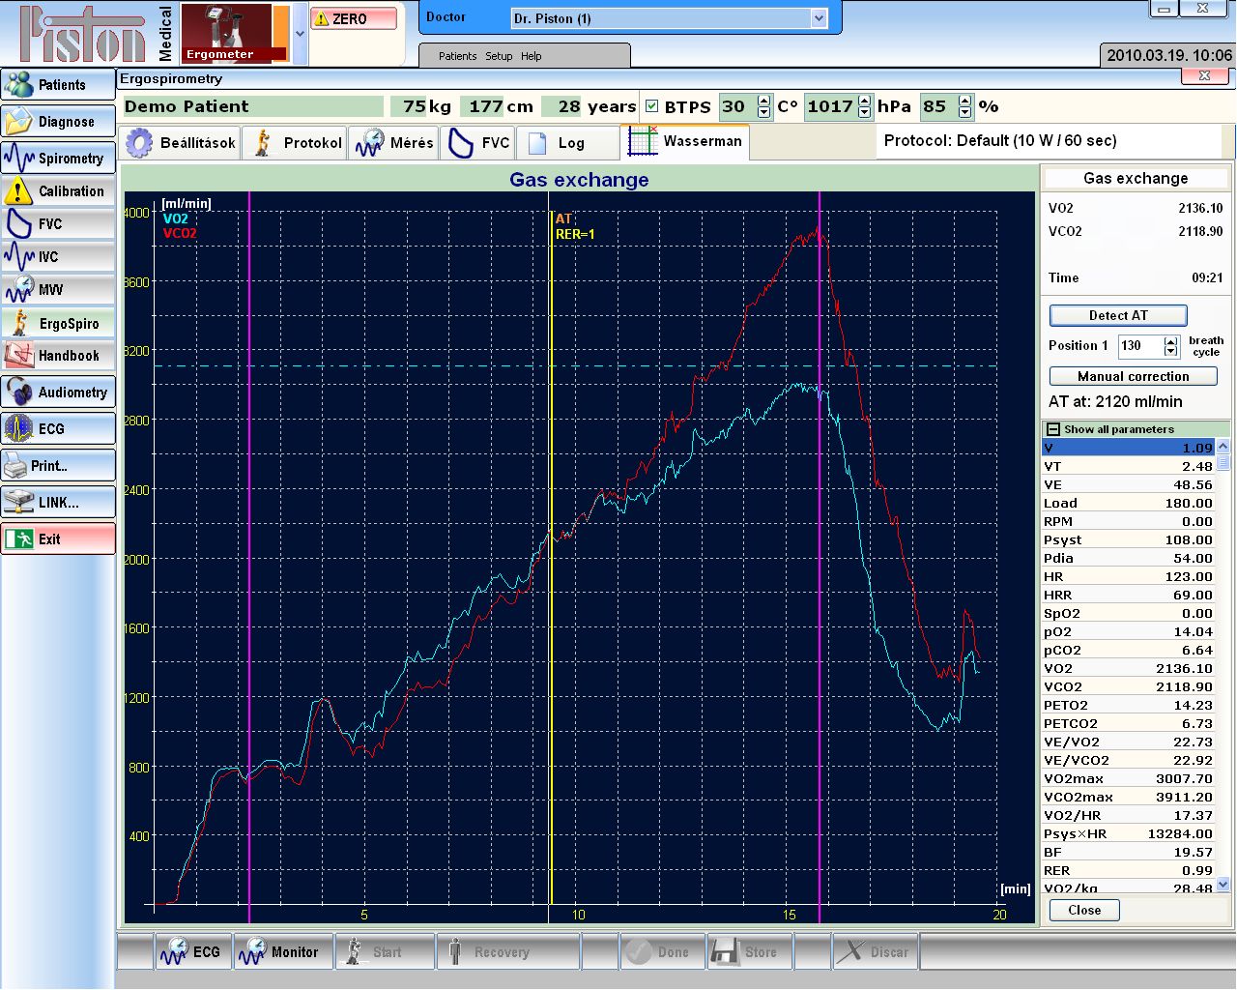
Task: Click the Print.. printer button
Action: tap(58, 465)
